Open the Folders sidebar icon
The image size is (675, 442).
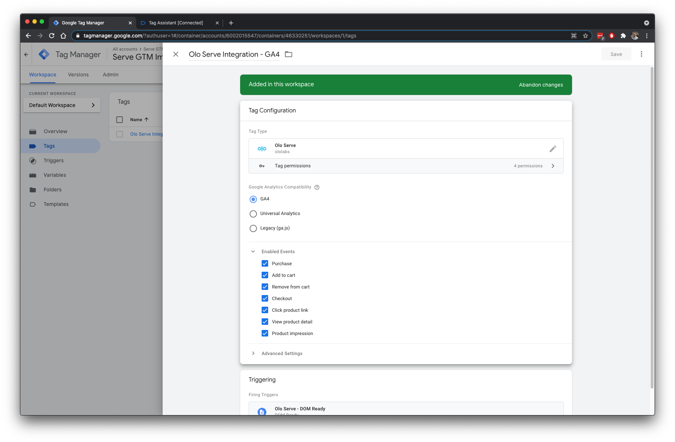[x=33, y=190]
